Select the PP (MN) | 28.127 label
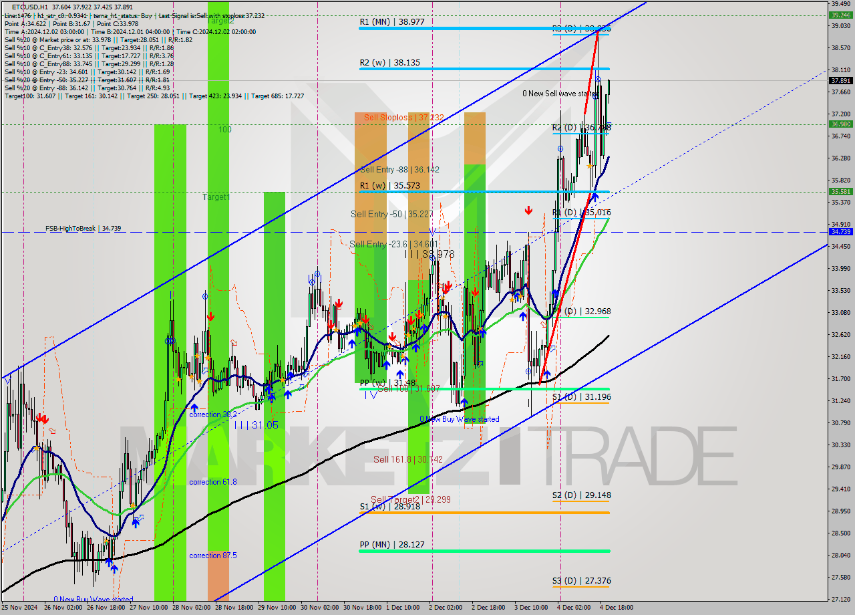Image resolution: width=855 pixels, height=615 pixels. 391,545
